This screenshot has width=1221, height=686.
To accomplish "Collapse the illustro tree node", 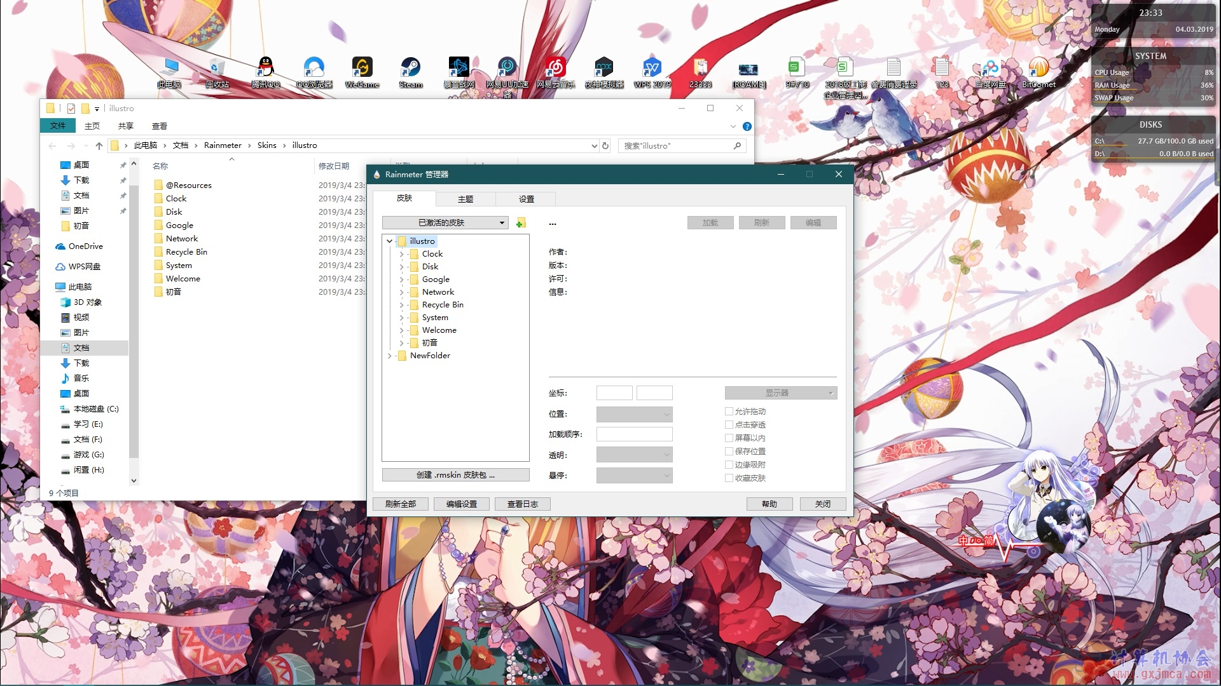I will pyautogui.click(x=389, y=241).
